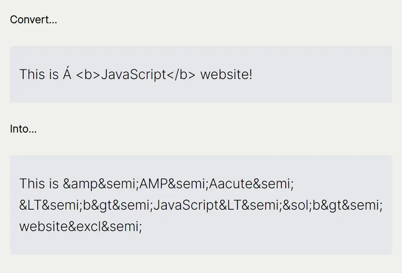
Task: Click "This is" at the start of the input example
Action: pos(39,75)
